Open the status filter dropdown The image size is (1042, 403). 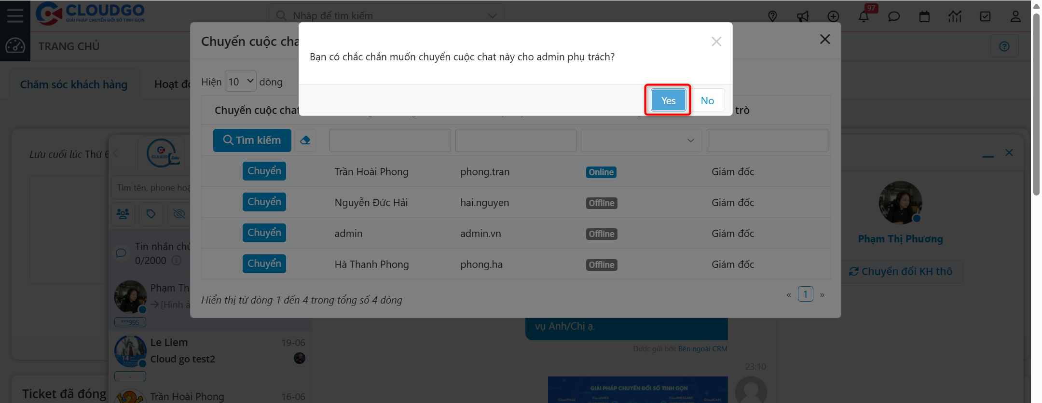tap(642, 140)
